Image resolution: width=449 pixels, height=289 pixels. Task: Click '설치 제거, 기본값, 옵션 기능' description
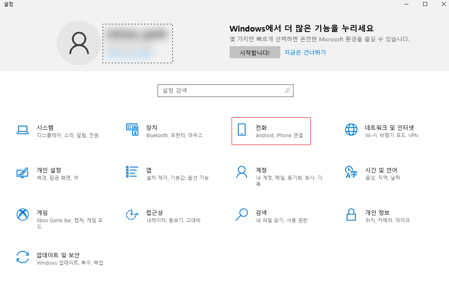pyautogui.click(x=178, y=178)
